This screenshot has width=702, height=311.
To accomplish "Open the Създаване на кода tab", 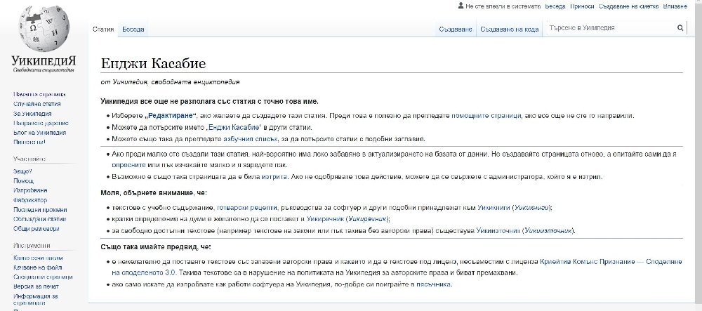I will 510,29.
